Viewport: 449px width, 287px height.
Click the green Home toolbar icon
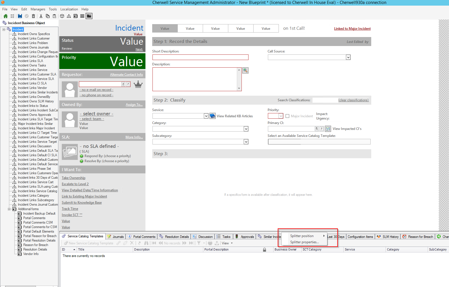coord(5,16)
